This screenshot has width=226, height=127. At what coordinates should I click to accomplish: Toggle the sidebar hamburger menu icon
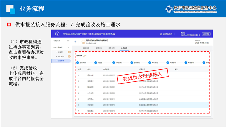click(x=69, y=41)
